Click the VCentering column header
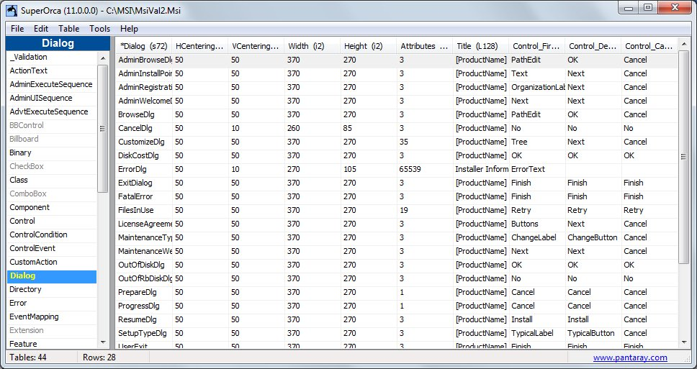The height and width of the screenshot is (369, 697). [256, 46]
